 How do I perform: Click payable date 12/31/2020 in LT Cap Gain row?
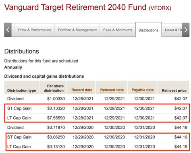(x=144, y=147)
